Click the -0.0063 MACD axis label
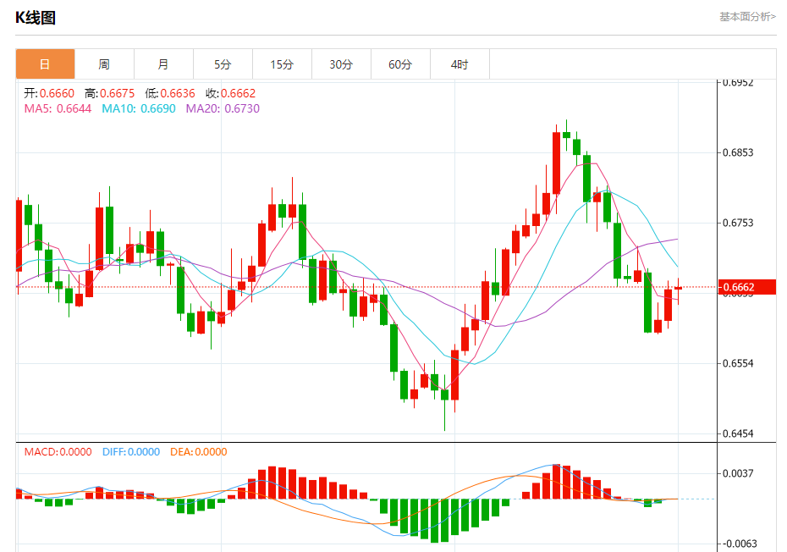 coord(738,544)
